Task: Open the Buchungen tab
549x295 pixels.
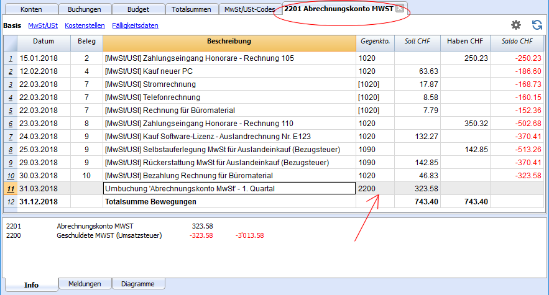Action: [85, 9]
